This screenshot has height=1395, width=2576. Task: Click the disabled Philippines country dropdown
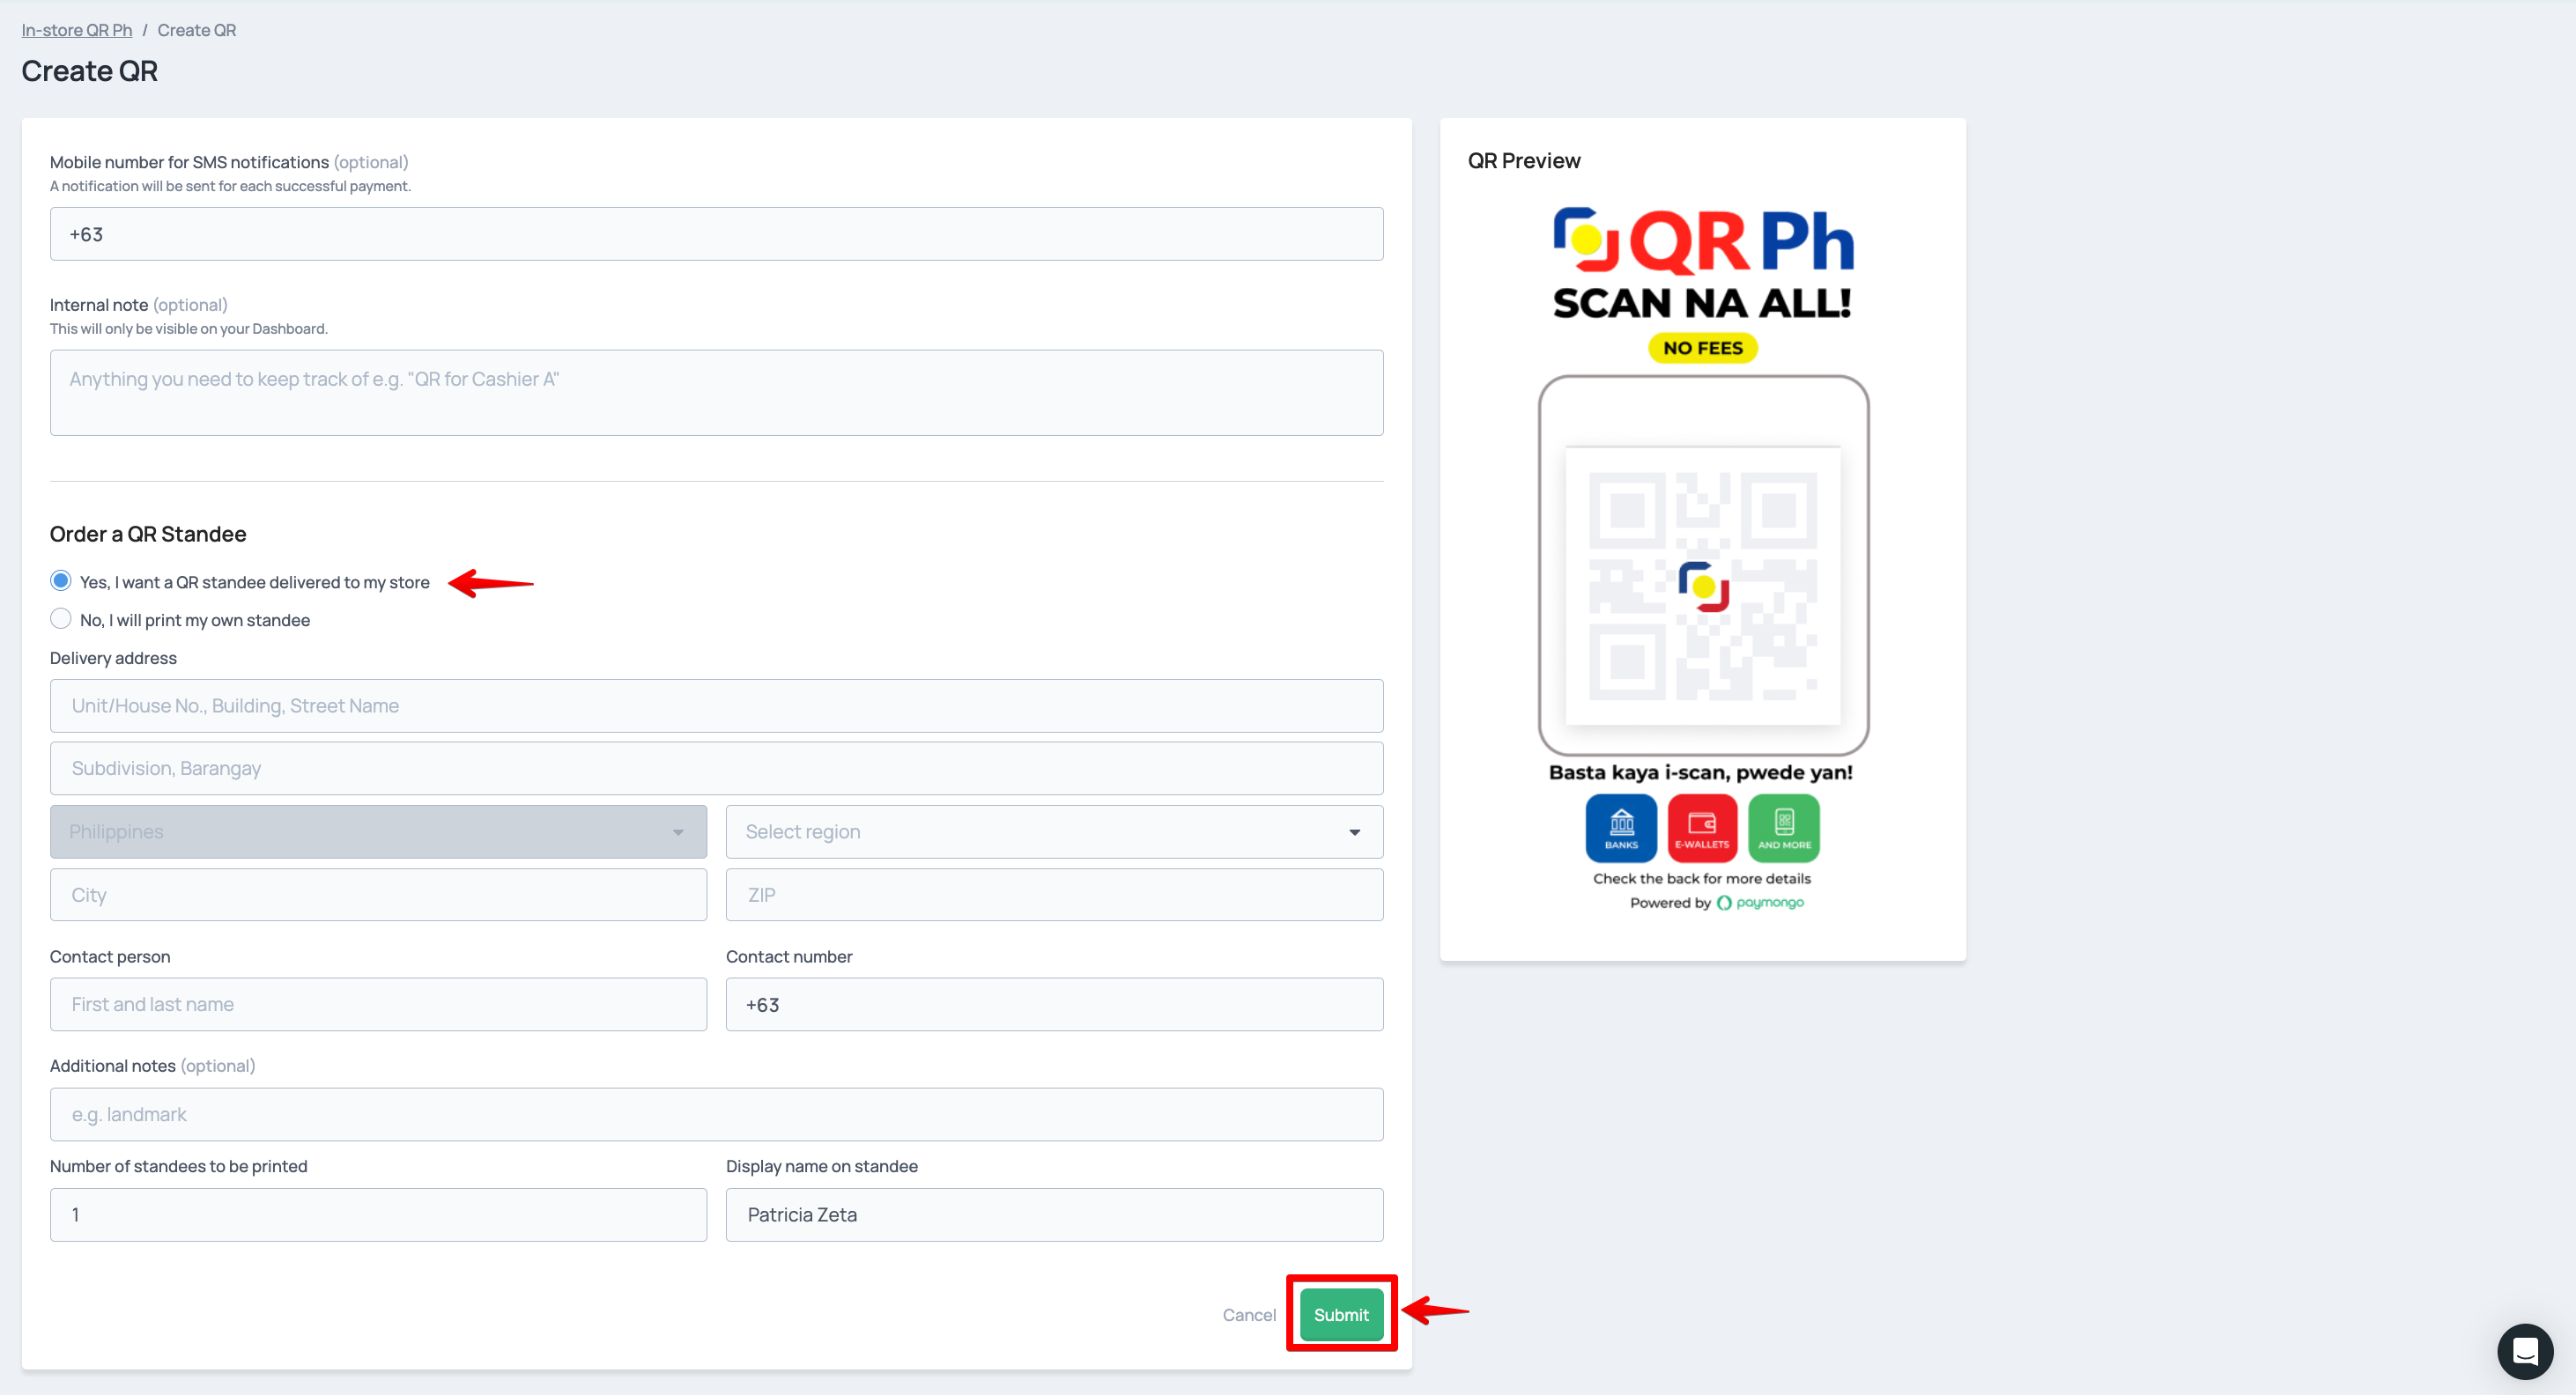[378, 831]
